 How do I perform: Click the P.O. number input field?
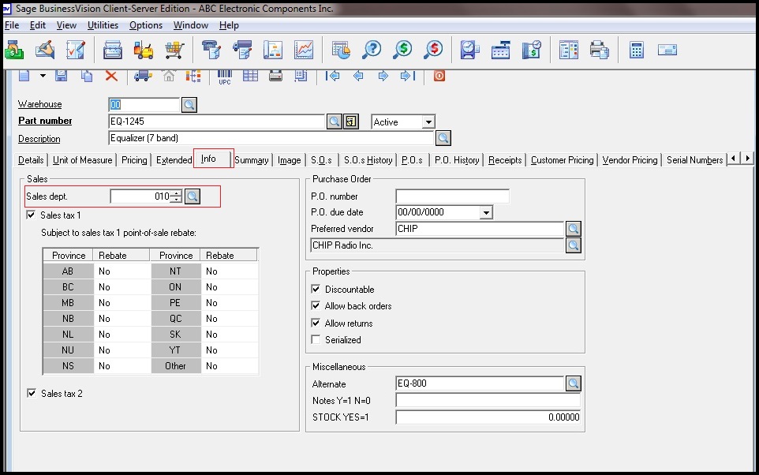[x=453, y=196]
